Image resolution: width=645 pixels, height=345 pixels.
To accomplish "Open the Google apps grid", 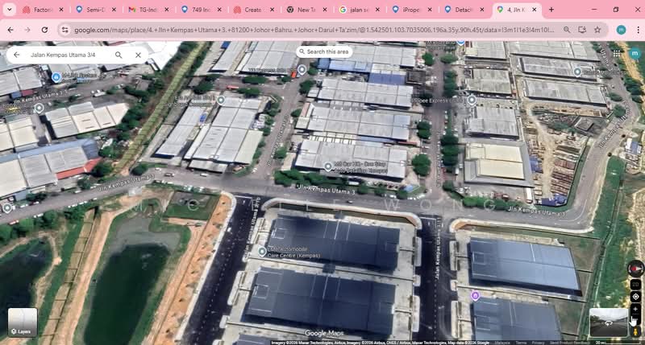I will (x=617, y=53).
